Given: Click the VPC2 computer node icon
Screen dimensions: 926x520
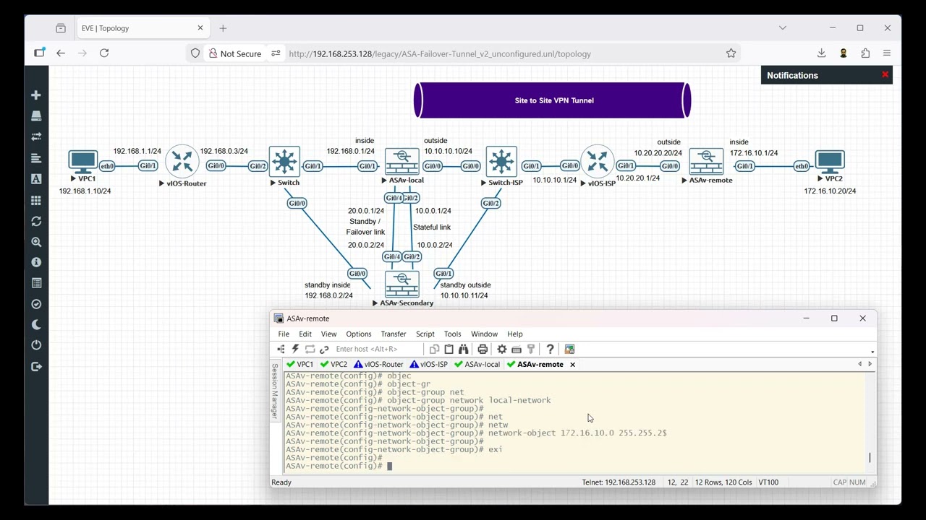Looking at the screenshot, I should pyautogui.click(x=830, y=162).
